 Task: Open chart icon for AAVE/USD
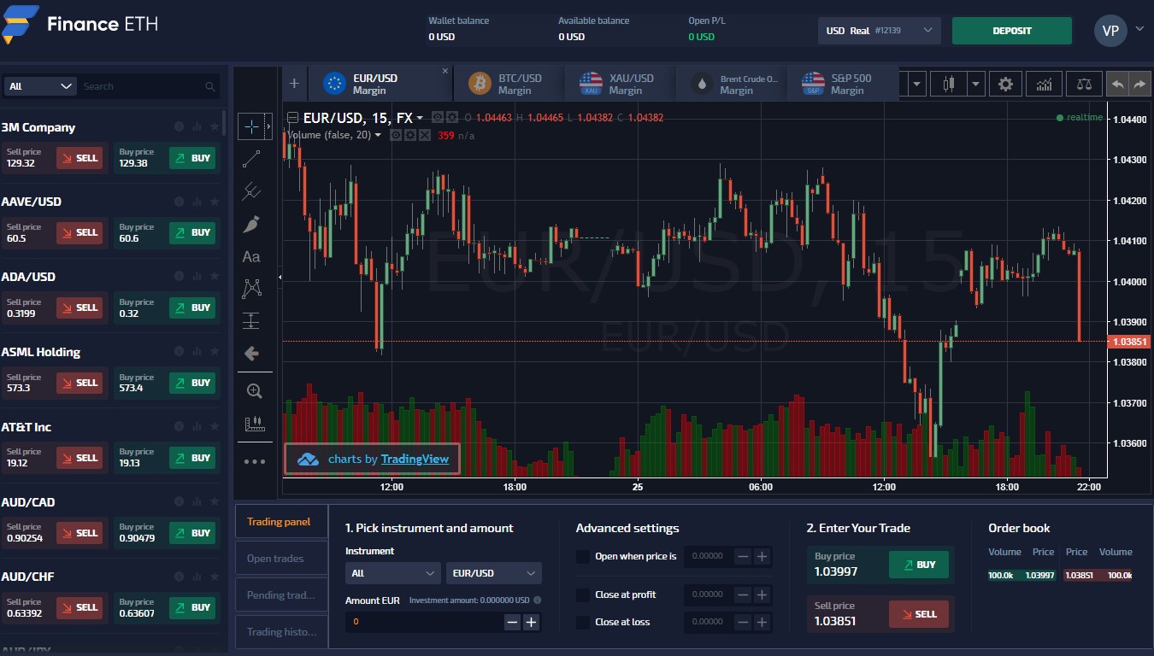197,202
